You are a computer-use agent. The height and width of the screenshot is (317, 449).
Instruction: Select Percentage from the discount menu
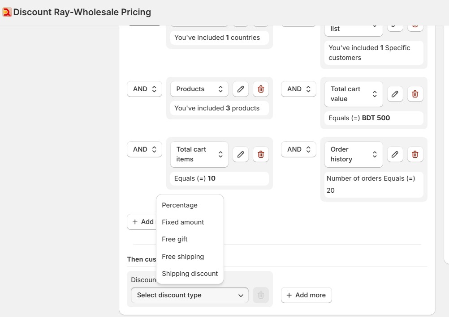coord(180,205)
